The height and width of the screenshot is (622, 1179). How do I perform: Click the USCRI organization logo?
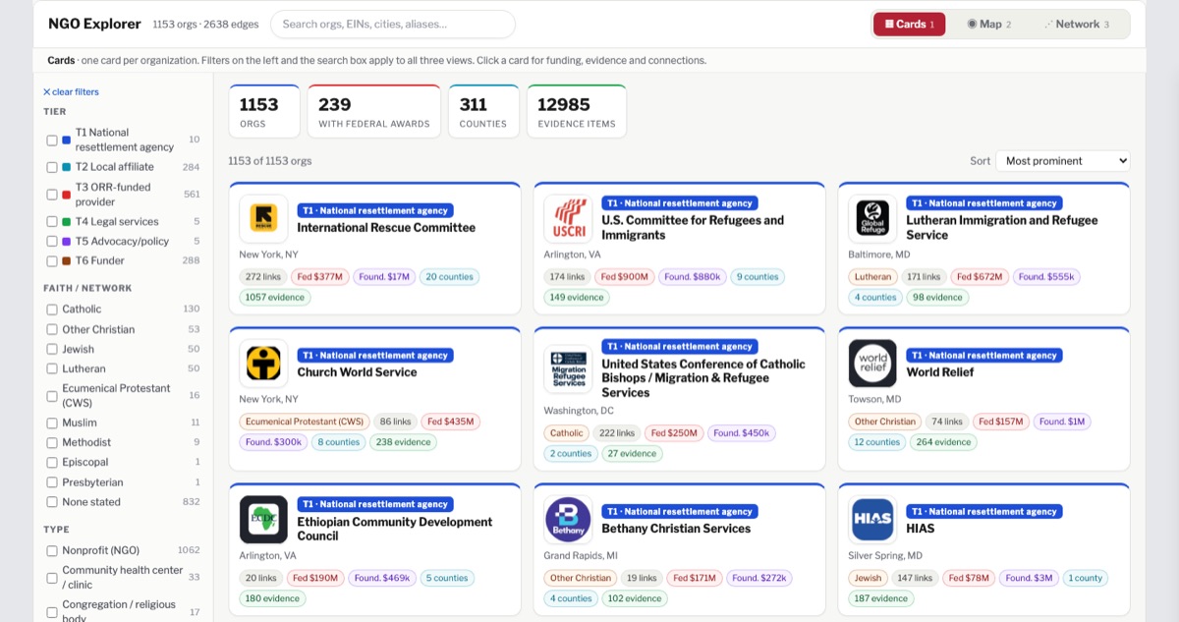point(568,218)
